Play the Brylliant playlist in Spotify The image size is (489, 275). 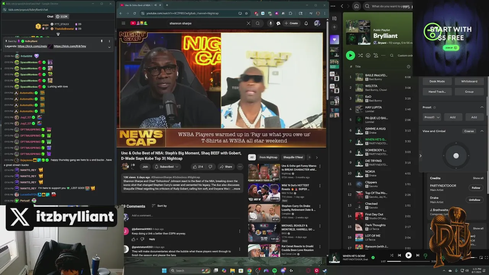[x=350, y=55]
